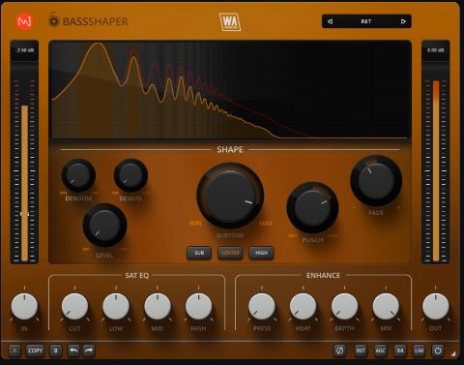464x365 pixels.
Task: Click the undo arrow icon
Action: pos(74,350)
